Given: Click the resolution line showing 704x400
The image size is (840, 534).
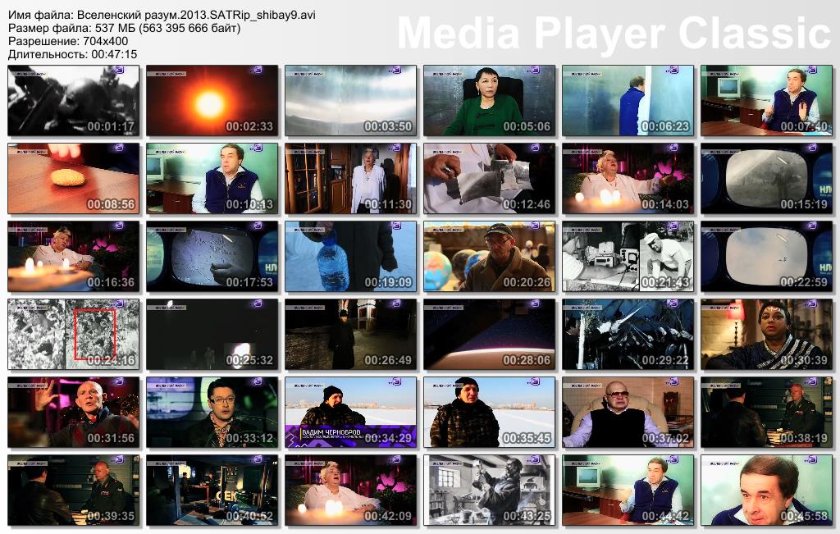Looking at the screenshot, I should click(68, 41).
